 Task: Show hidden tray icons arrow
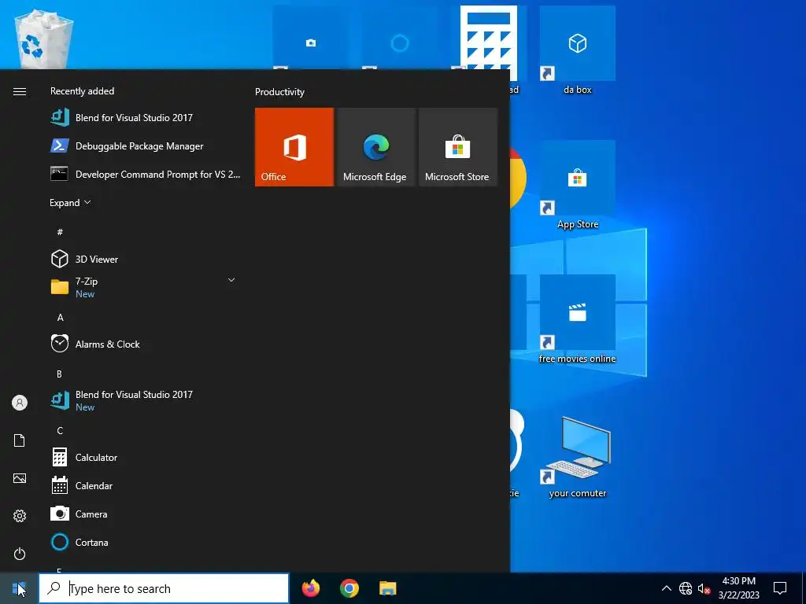point(666,588)
